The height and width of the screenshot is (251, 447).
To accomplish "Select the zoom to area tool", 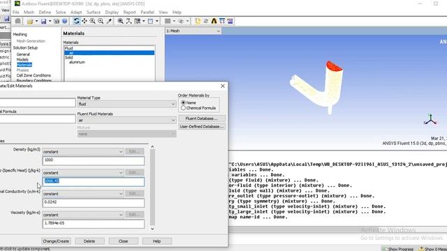I will (x=101, y=21).
